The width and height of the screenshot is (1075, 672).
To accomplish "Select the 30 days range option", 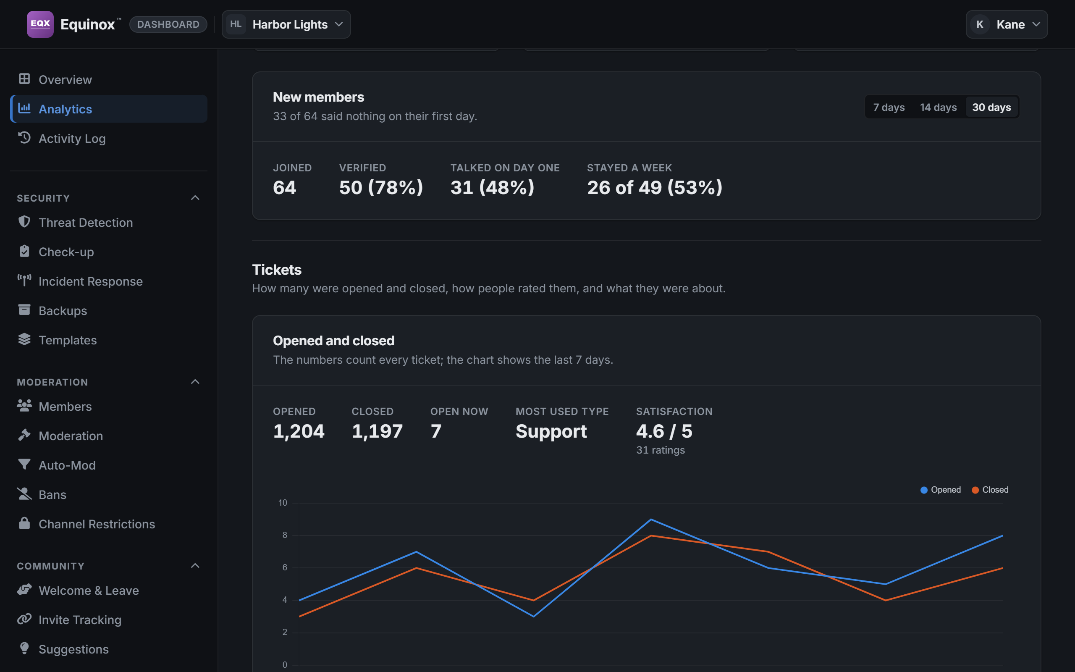I will click(991, 107).
